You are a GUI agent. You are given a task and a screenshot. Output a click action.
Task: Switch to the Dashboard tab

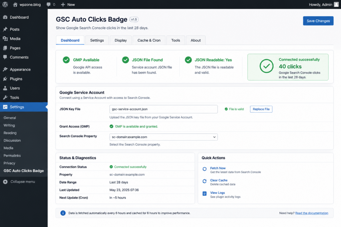point(70,40)
